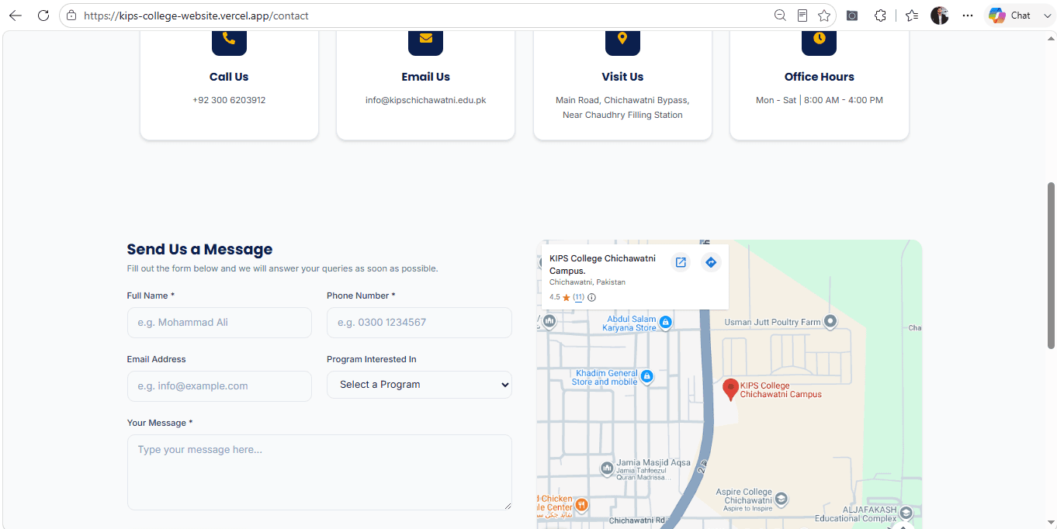Open the screenshot camera icon in toolbar

pos(852,16)
